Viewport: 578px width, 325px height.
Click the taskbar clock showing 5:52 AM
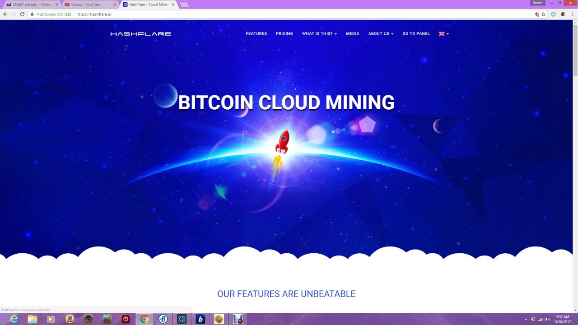(563, 319)
